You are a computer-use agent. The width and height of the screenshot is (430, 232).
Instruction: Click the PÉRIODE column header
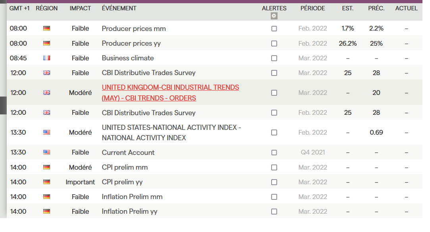coord(312,8)
